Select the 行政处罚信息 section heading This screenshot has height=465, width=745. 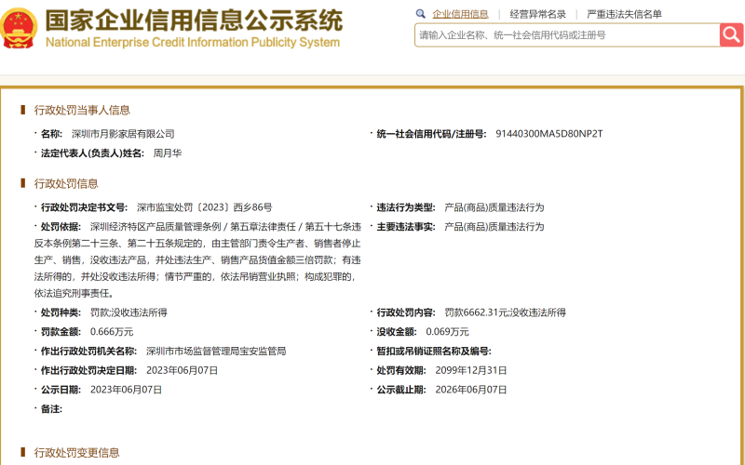coord(66,183)
